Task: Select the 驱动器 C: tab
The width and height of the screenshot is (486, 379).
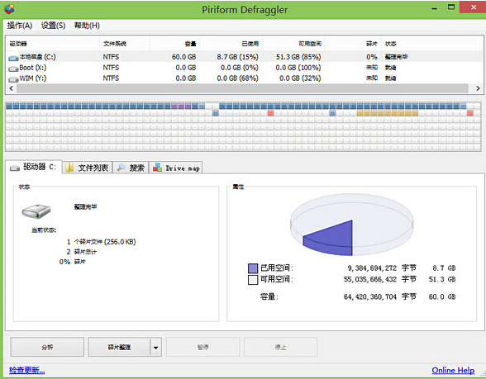Action: click(33, 167)
